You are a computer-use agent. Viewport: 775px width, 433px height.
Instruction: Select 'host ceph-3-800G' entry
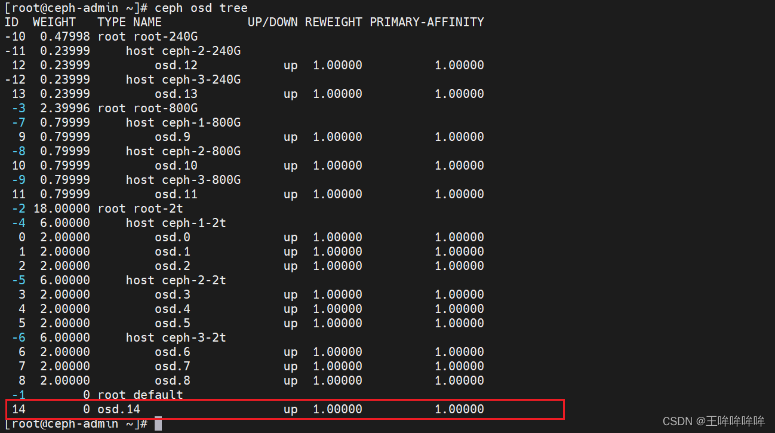[x=183, y=180]
